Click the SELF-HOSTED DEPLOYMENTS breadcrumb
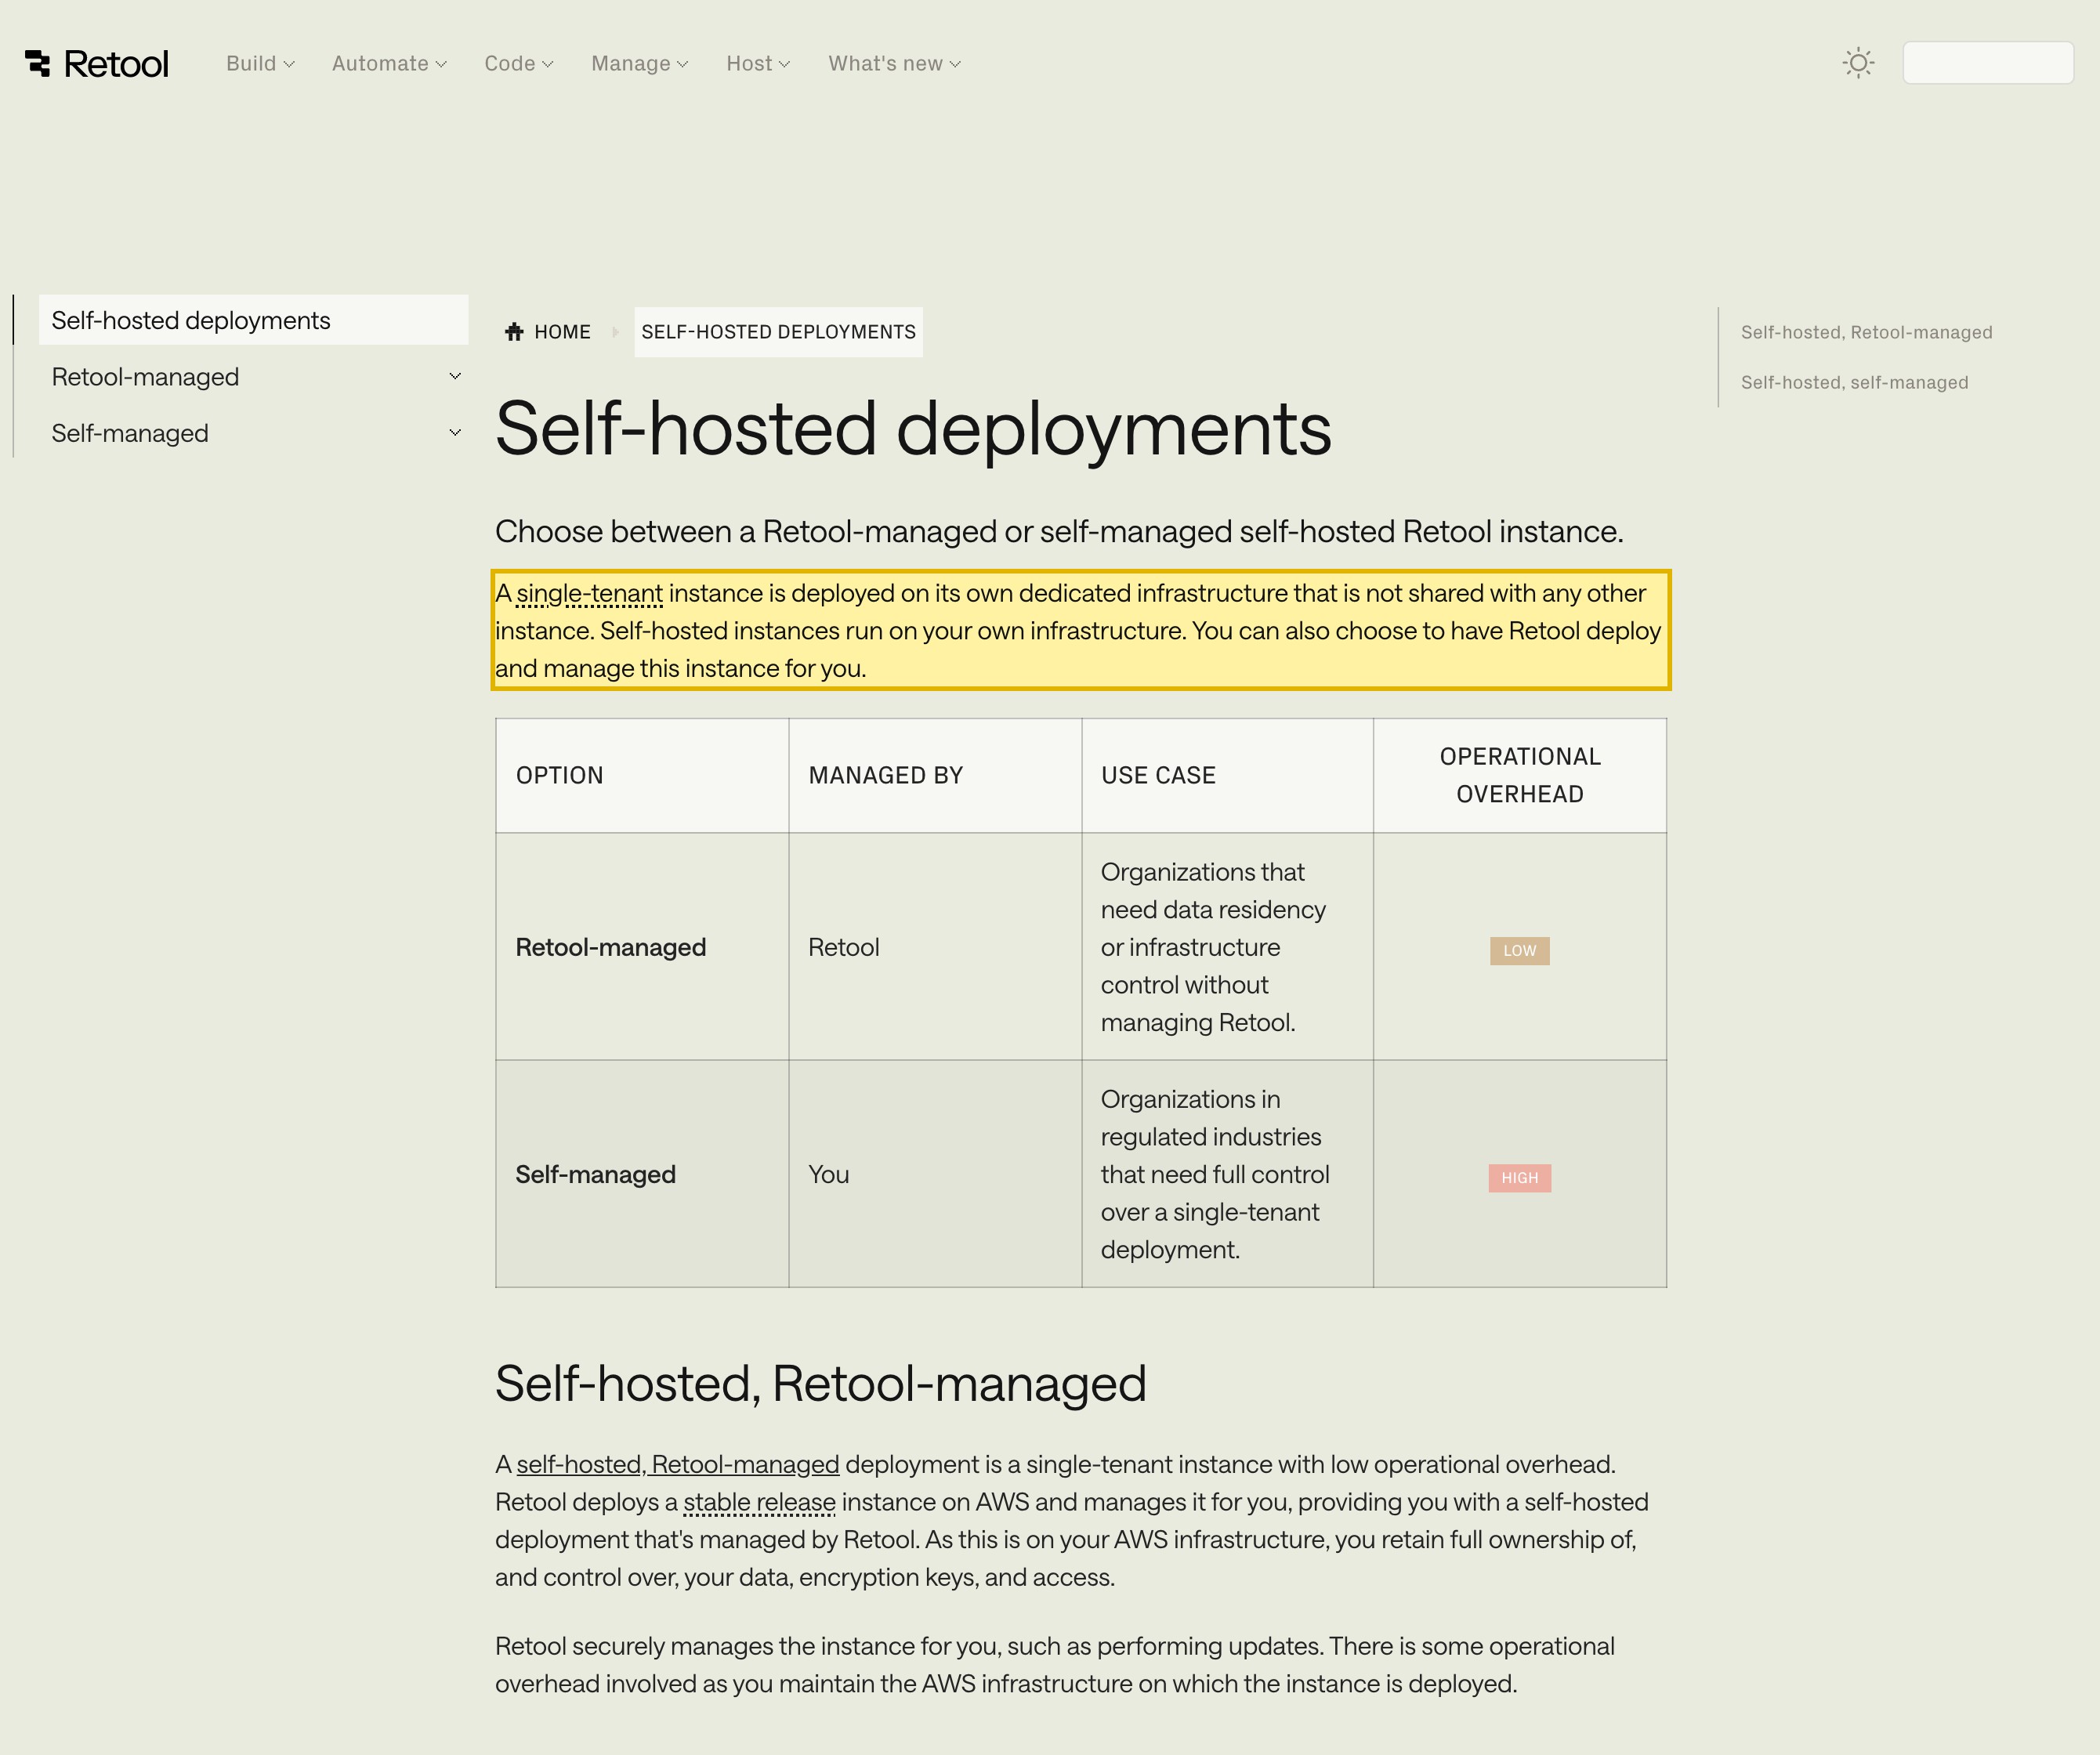 [778, 332]
